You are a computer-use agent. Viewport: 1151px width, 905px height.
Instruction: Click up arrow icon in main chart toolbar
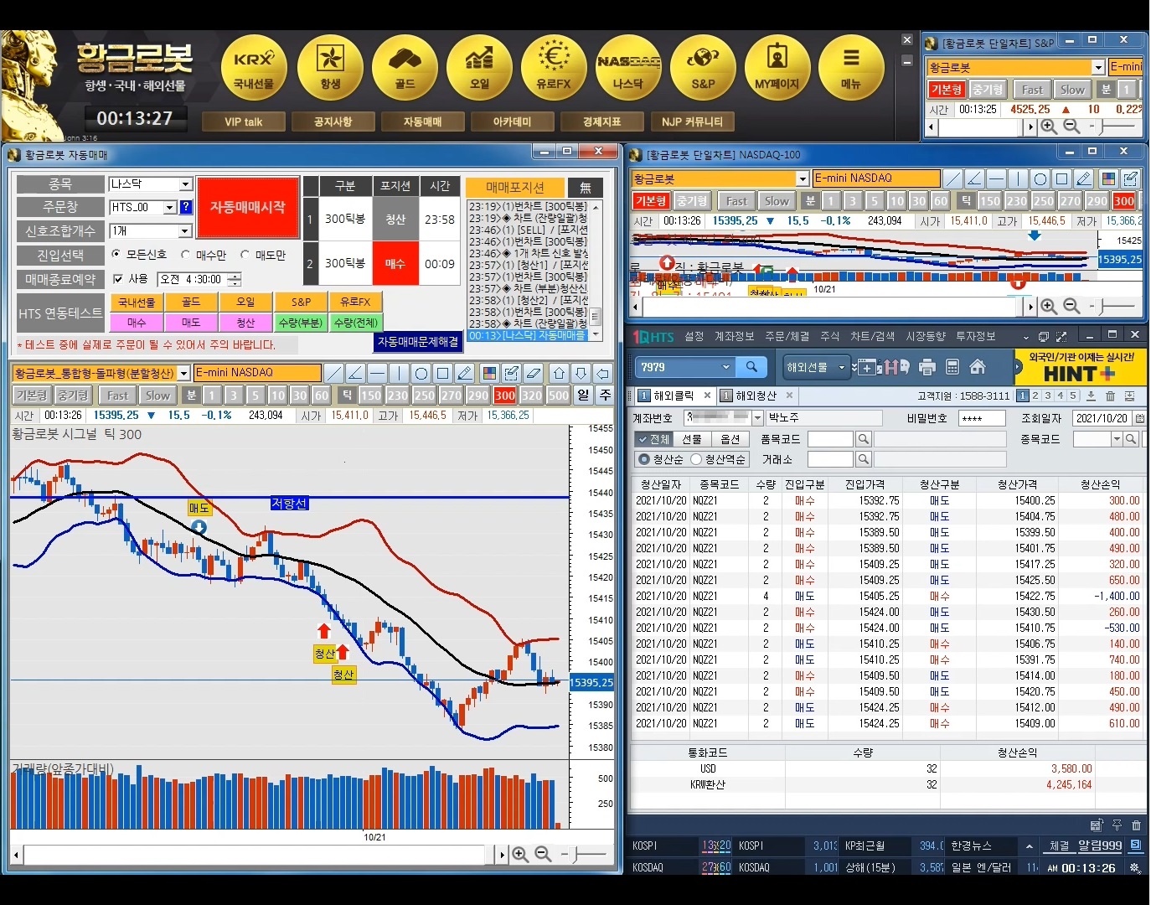click(559, 373)
